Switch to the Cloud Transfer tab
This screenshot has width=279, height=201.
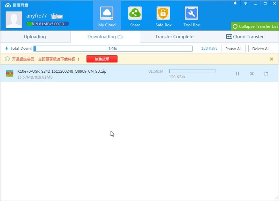[x=245, y=37]
